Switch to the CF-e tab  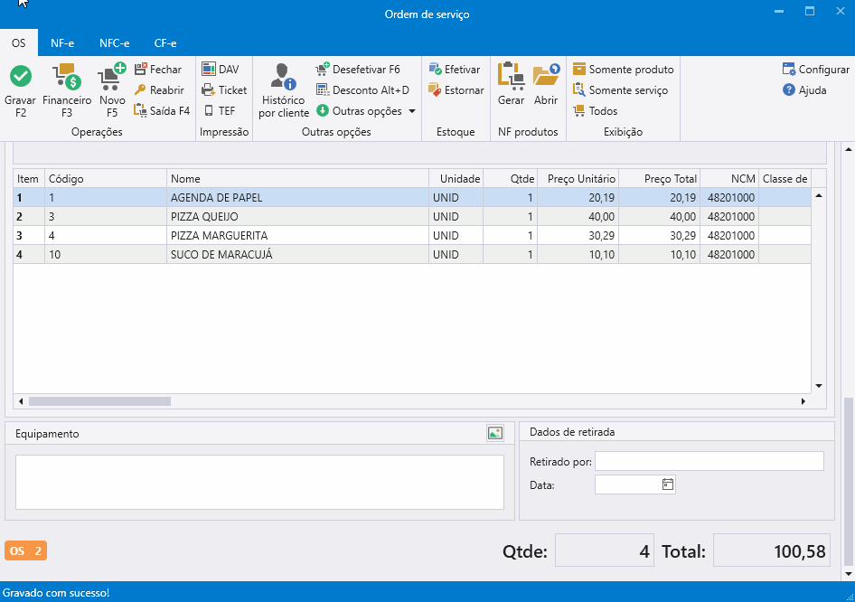coord(165,43)
